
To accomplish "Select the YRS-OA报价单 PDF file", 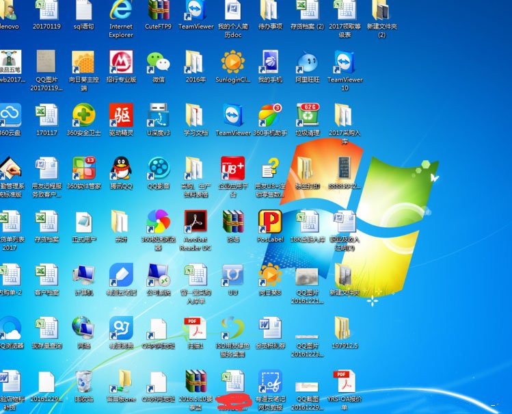I will 345,390.
